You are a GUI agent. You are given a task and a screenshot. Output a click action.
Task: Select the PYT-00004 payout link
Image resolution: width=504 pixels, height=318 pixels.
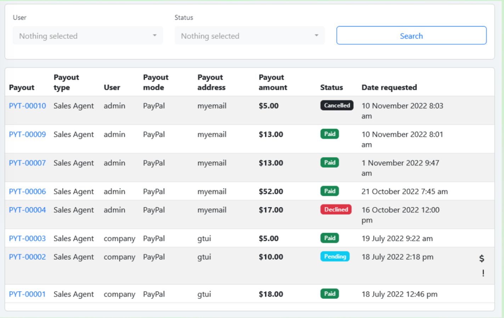click(x=27, y=210)
